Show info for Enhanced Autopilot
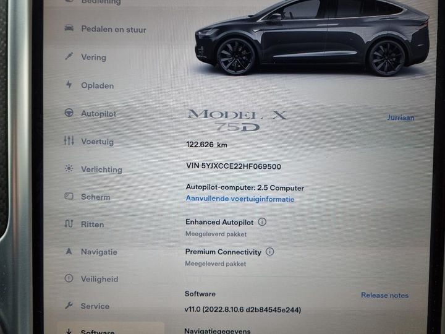This screenshot has height=334, width=445. click(x=262, y=222)
